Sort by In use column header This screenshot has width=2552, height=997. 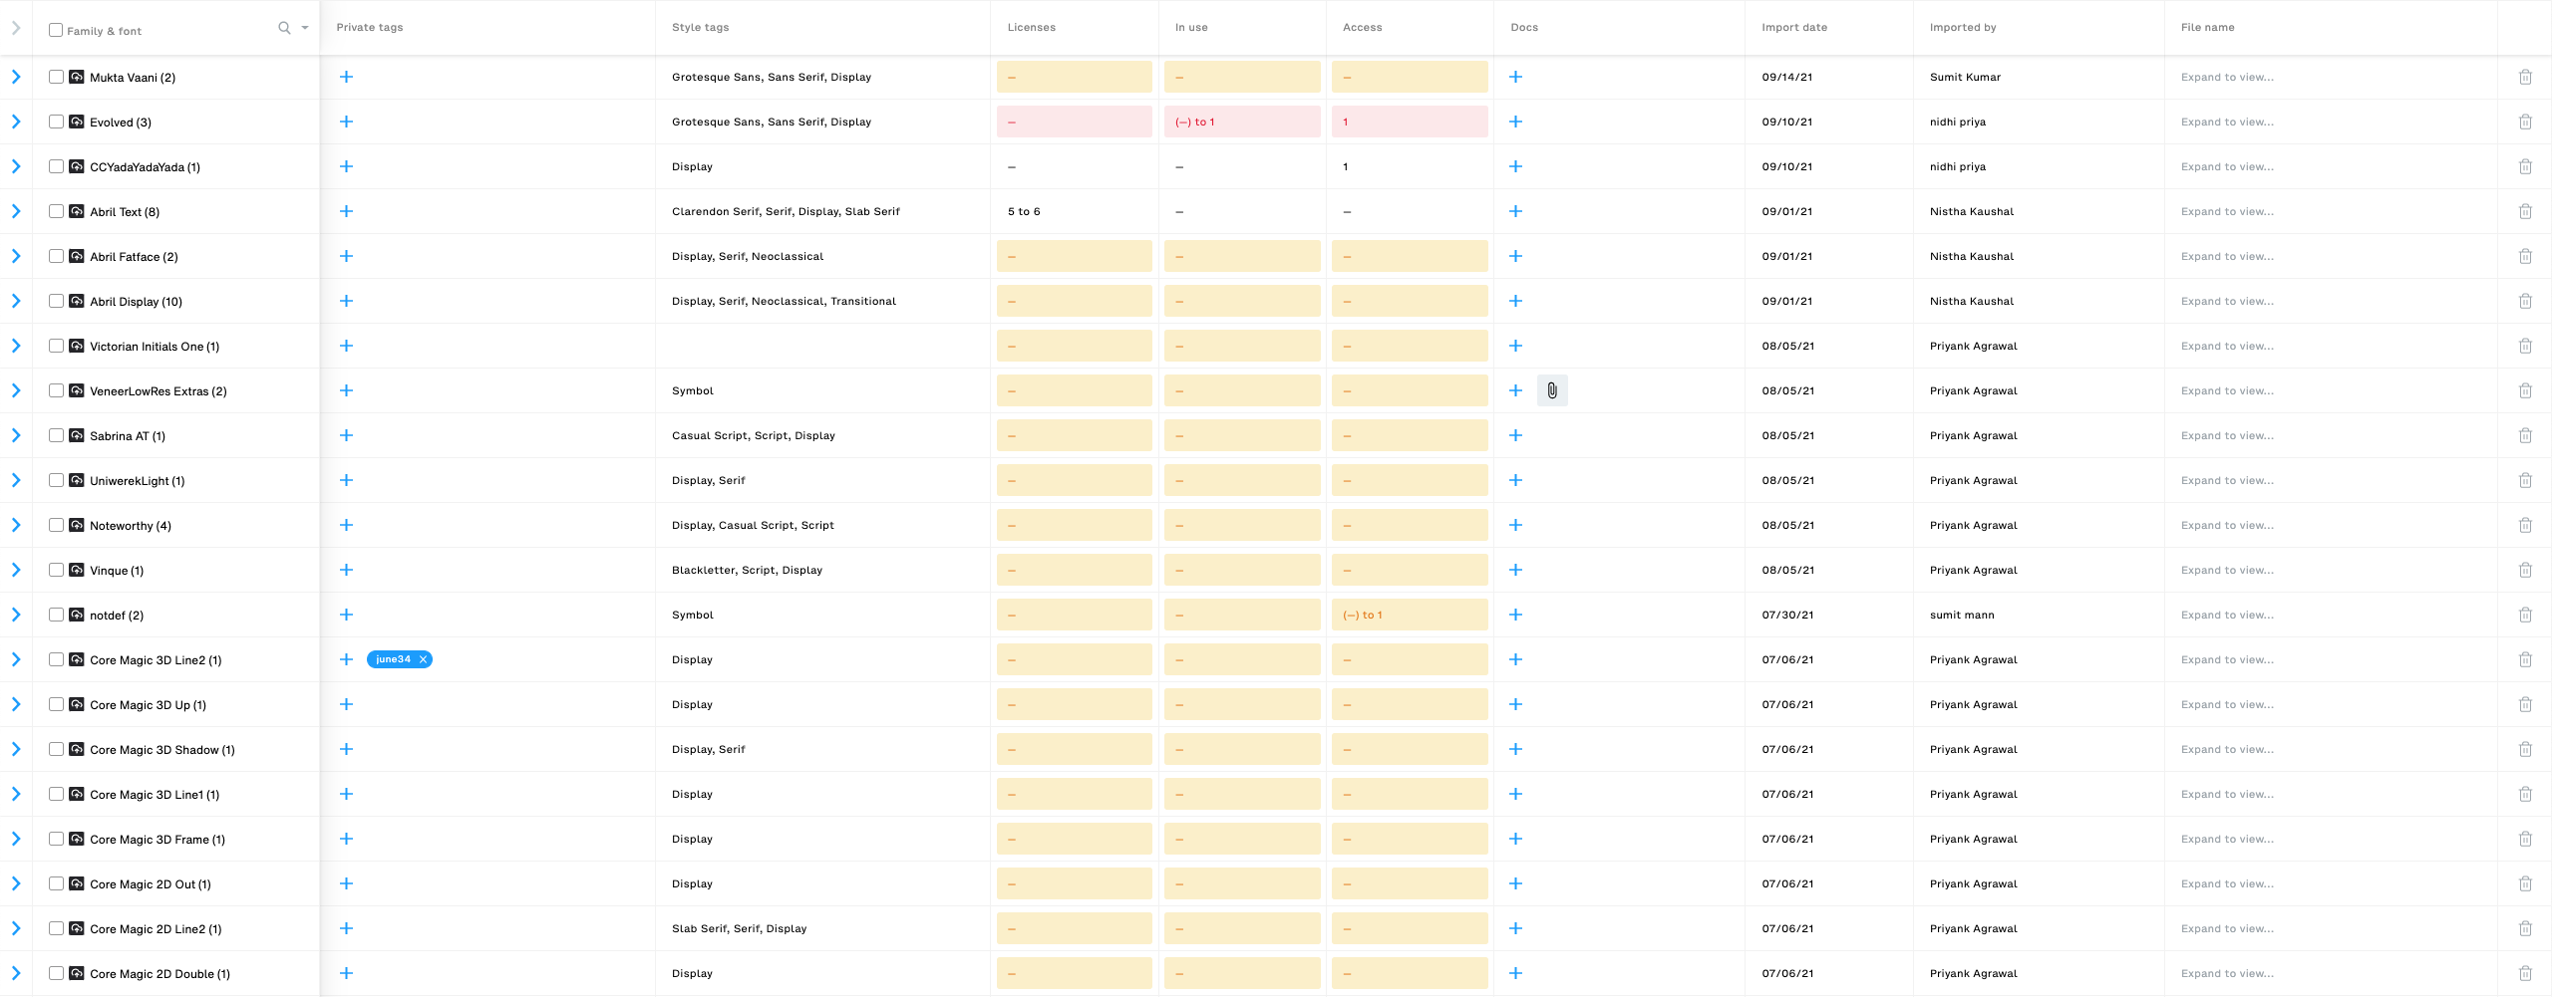pyautogui.click(x=1191, y=27)
